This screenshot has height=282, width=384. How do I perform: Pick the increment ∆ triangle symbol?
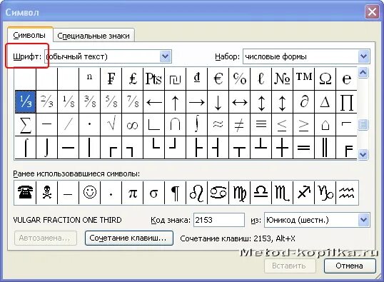pyautogui.click(x=325, y=101)
